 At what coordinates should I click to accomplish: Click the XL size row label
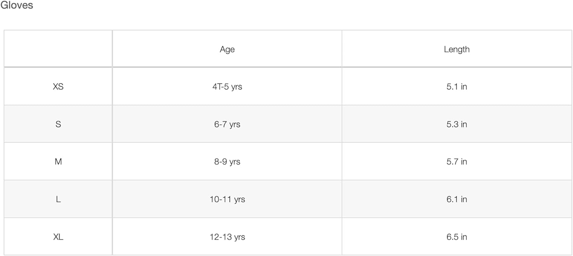[58, 237]
